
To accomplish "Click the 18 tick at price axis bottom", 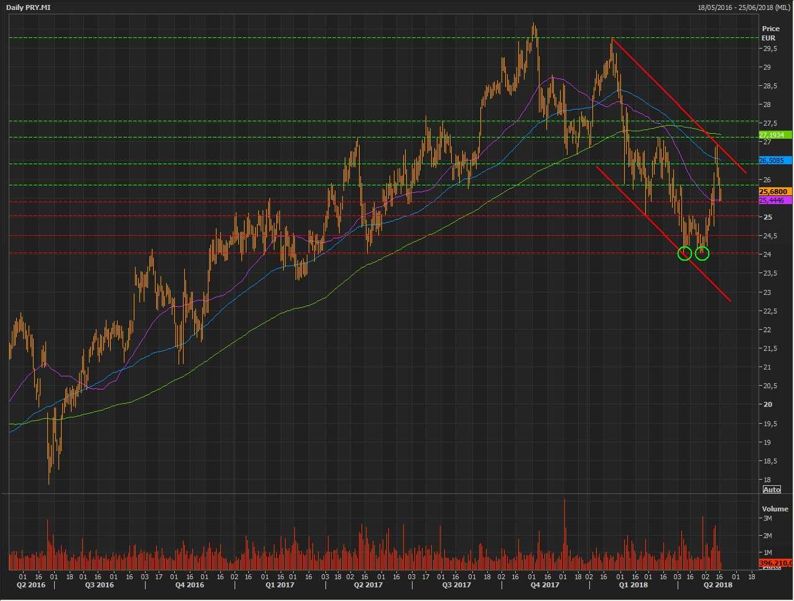I will tap(767, 480).
